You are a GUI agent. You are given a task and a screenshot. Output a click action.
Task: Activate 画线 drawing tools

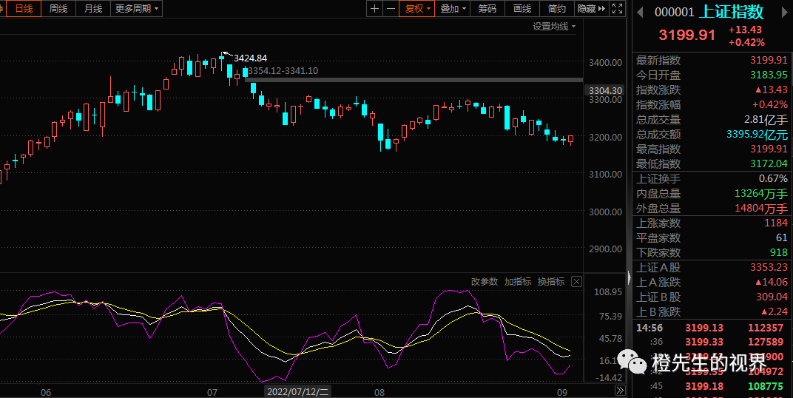522,9
